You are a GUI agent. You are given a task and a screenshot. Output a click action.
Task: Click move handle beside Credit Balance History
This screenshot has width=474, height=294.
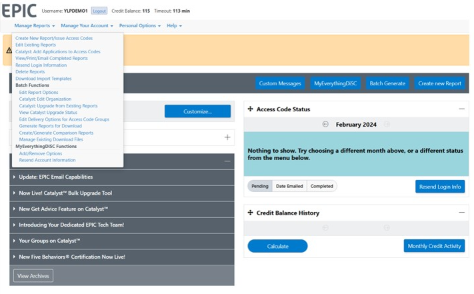[x=251, y=213]
